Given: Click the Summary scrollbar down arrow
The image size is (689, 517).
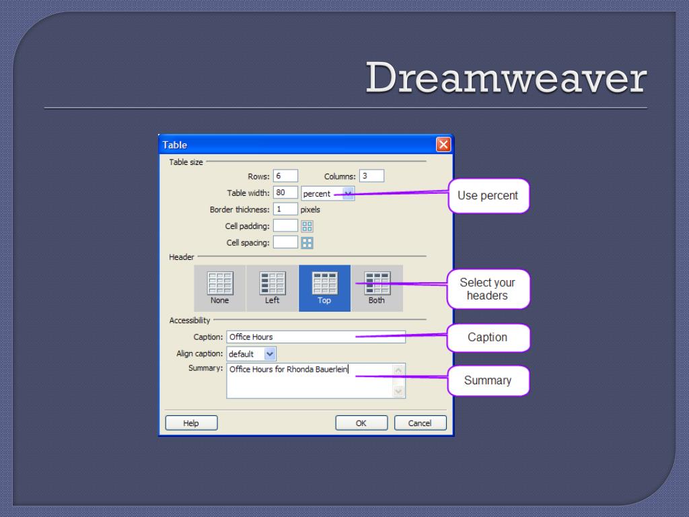Looking at the screenshot, I should click(398, 391).
